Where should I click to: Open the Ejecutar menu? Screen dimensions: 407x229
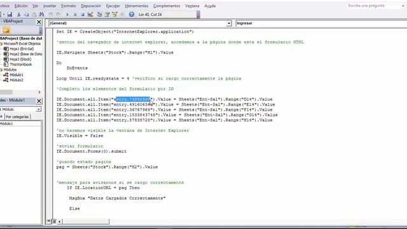click(x=113, y=6)
